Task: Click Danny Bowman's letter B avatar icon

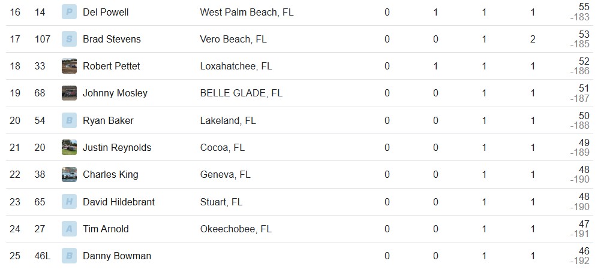Action: (69, 256)
